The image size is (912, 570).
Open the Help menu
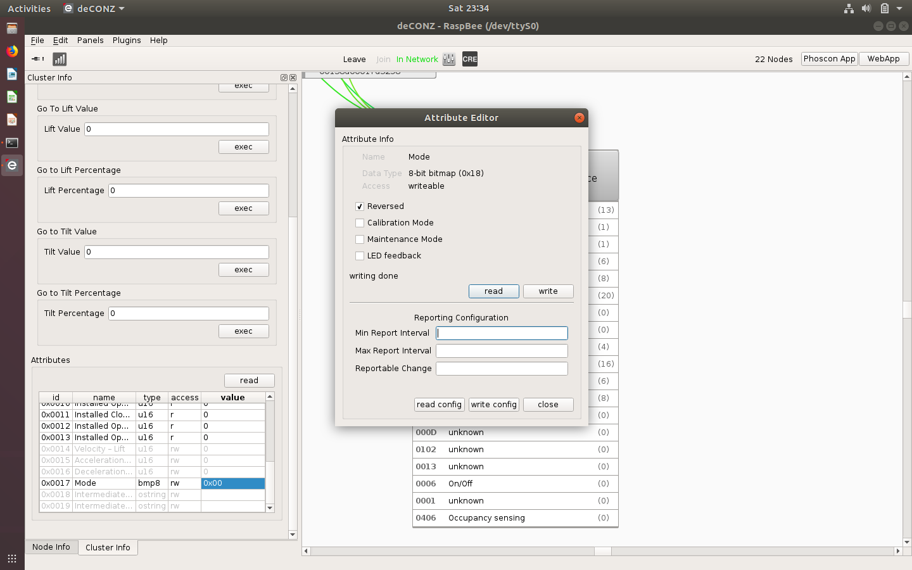[x=158, y=40]
